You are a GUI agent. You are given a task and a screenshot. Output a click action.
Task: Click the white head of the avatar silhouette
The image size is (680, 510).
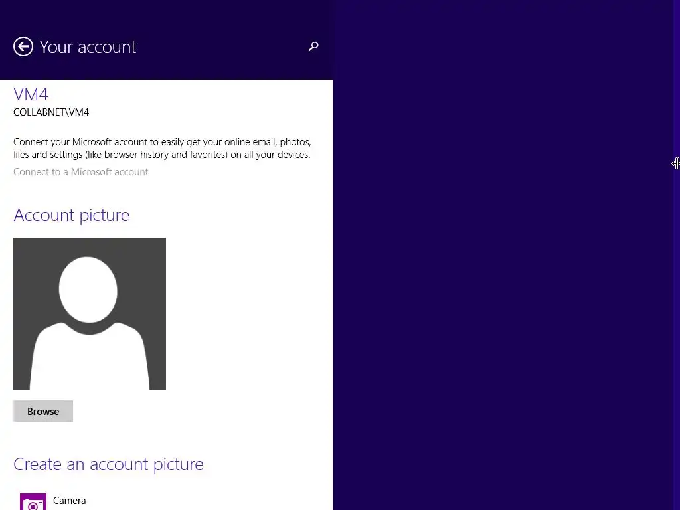(88, 290)
